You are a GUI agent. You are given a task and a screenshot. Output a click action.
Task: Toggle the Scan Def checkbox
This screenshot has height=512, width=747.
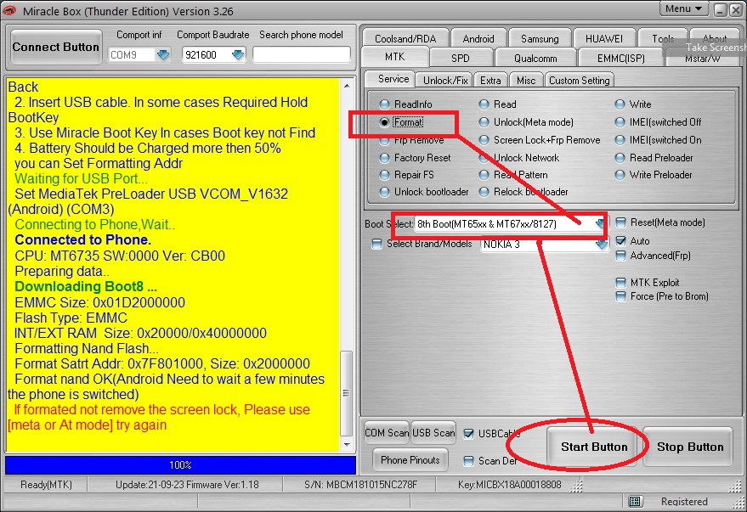pos(469,460)
